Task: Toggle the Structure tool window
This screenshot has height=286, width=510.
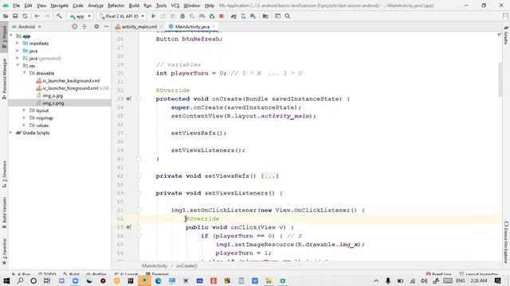Action: coord(4,174)
